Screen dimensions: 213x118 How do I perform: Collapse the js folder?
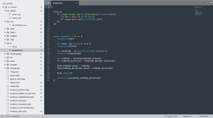point(5,43)
